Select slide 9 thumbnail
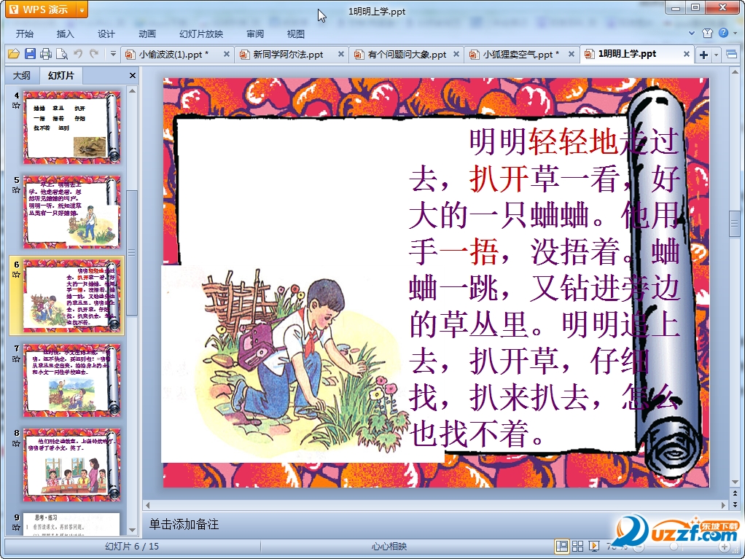The image size is (745, 559). pos(71,524)
